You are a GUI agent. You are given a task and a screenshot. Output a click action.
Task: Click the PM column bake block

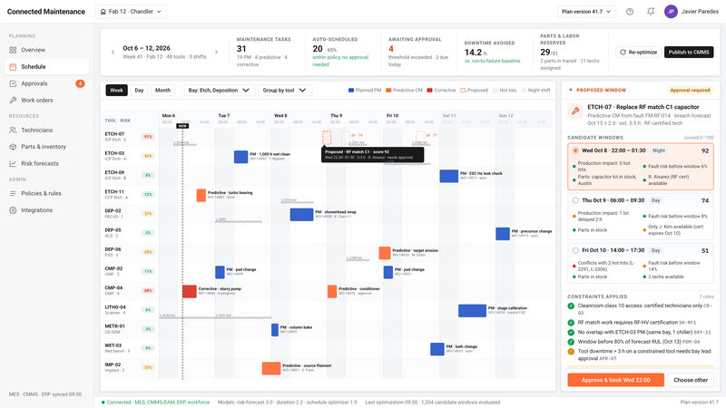(275, 330)
